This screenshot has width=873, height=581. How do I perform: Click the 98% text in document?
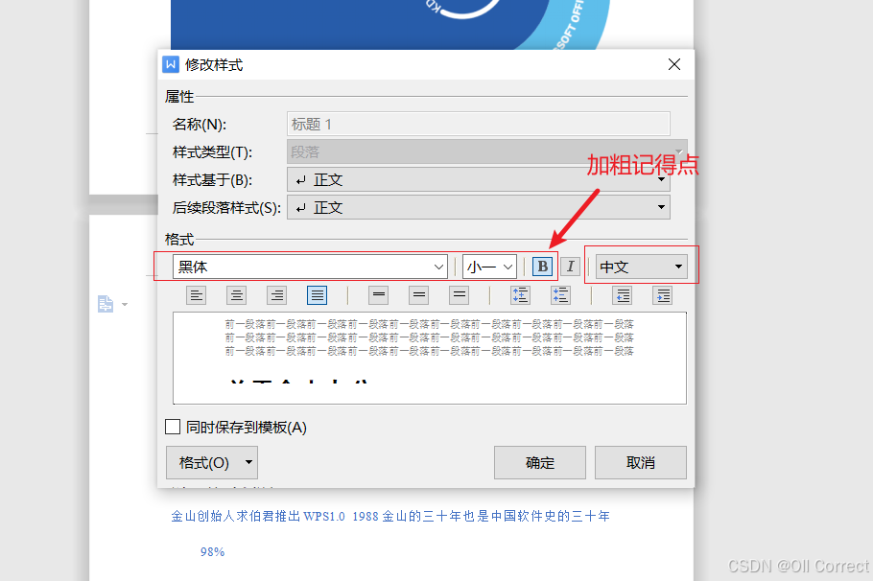pyautogui.click(x=212, y=551)
